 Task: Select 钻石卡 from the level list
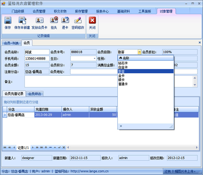pos(146,63)
